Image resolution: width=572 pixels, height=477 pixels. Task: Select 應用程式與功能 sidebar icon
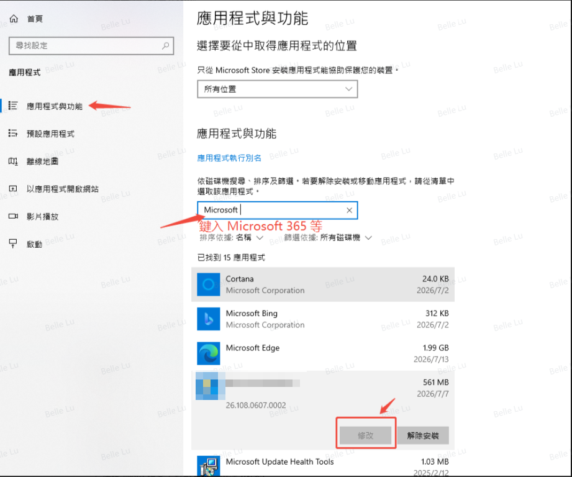coord(13,106)
